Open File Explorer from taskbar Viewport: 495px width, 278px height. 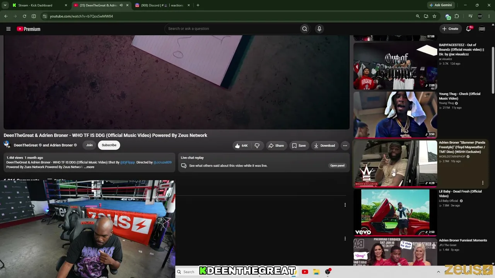click(316, 272)
